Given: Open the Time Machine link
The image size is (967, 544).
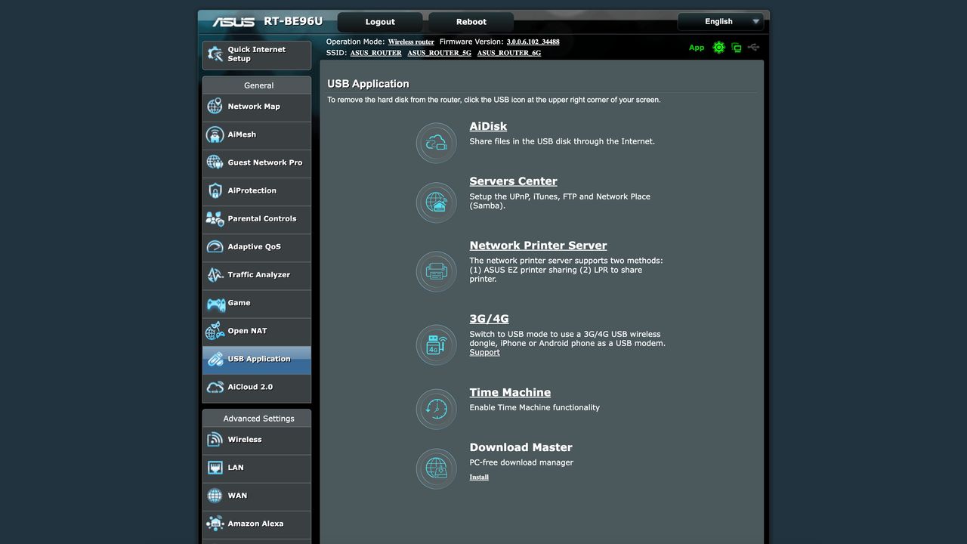Looking at the screenshot, I should tap(510, 392).
